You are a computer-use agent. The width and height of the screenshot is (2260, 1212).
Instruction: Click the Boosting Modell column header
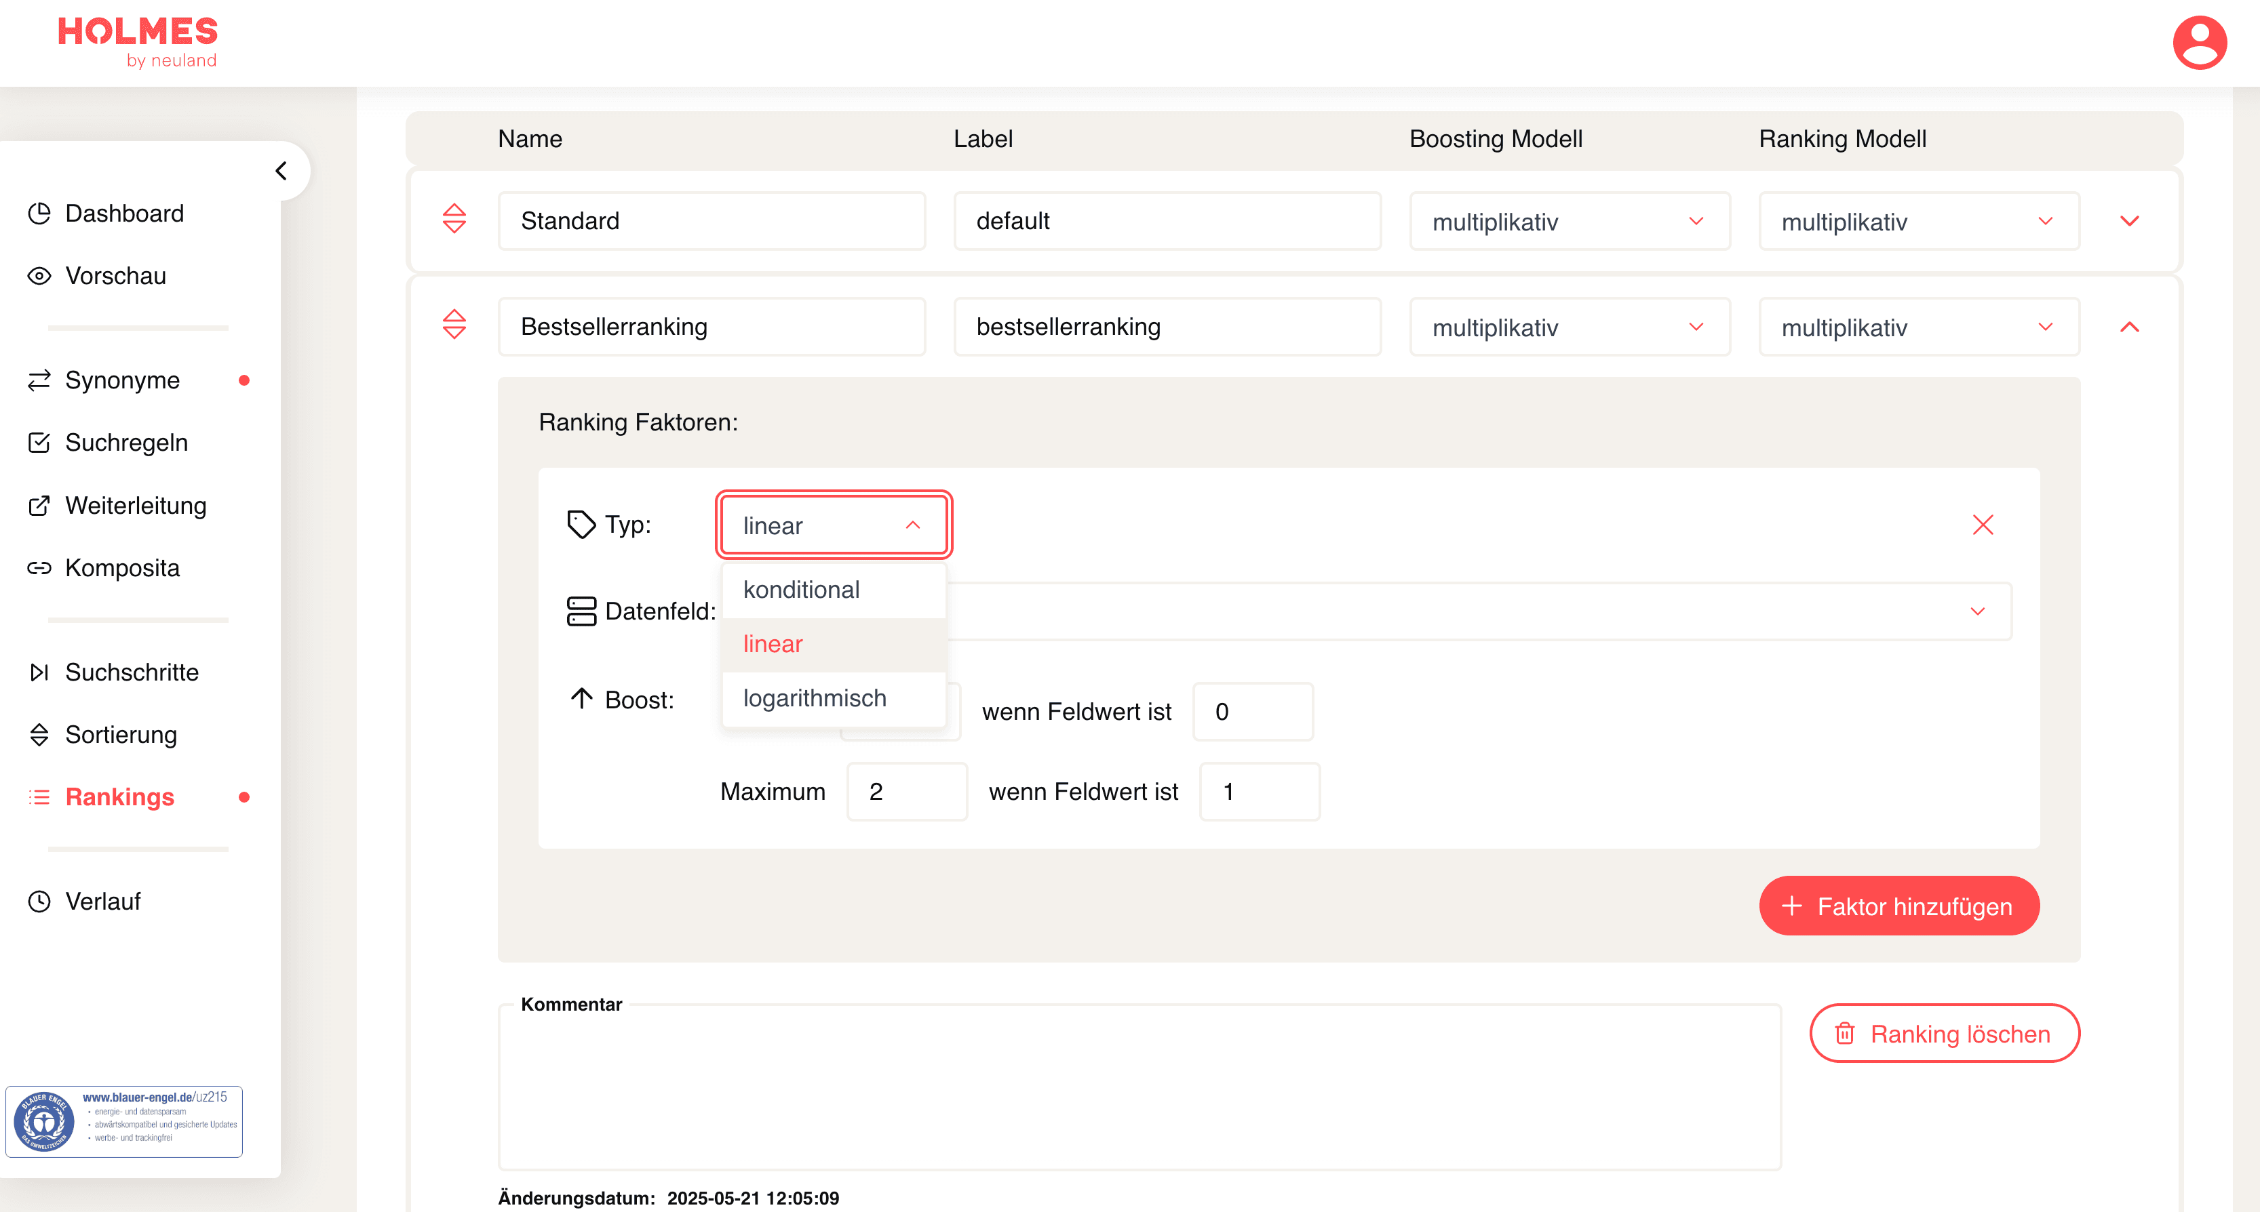click(x=1495, y=138)
